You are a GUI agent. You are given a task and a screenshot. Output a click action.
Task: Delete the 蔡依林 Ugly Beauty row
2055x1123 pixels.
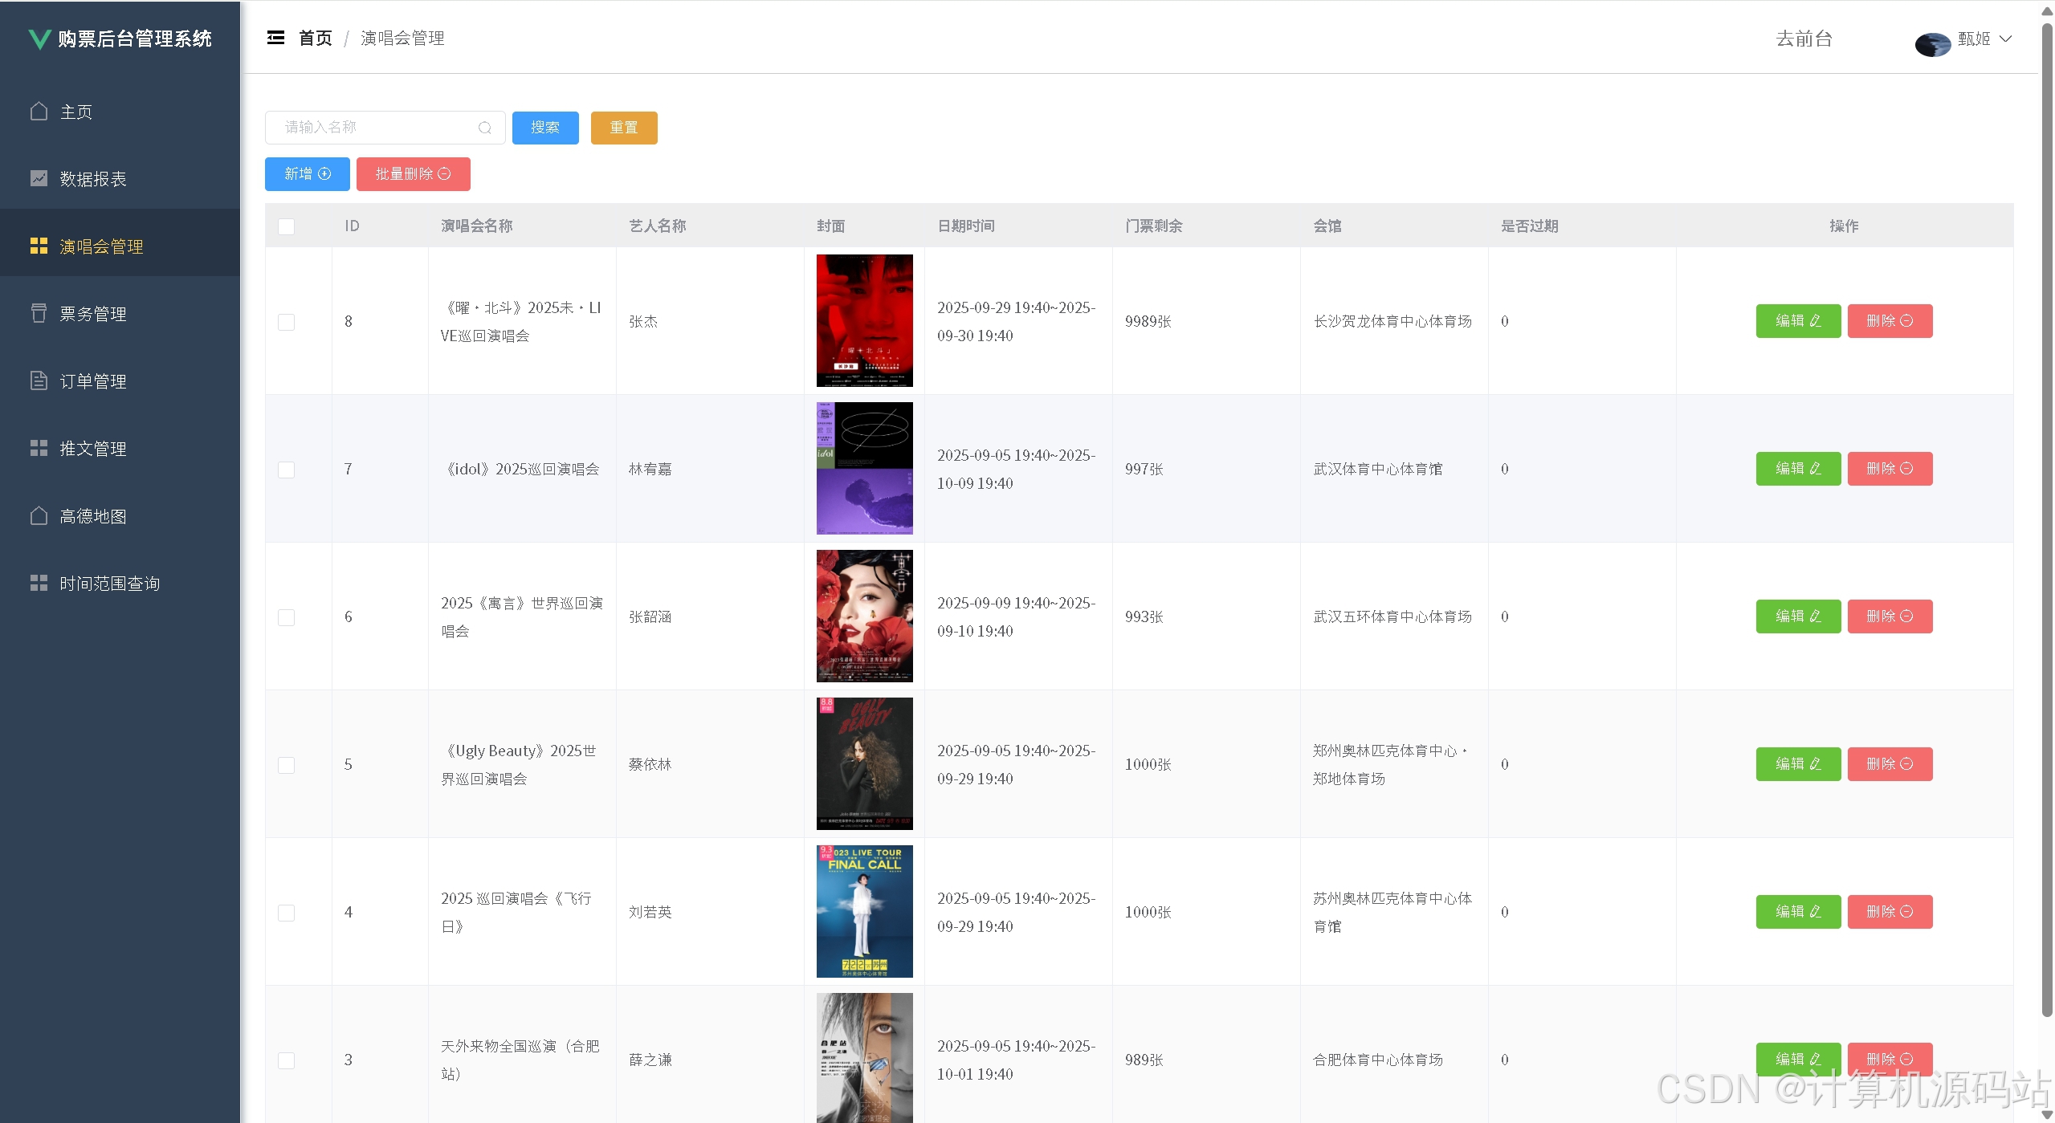pos(1890,764)
